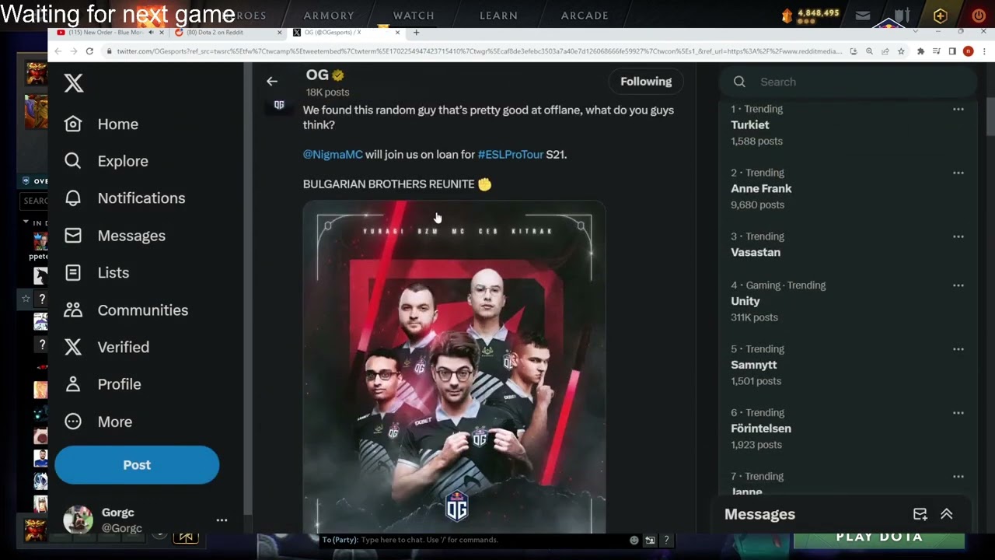Open more options for Vasastan trend
The width and height of the screenshot is (995, 560).
pos(958,237)
